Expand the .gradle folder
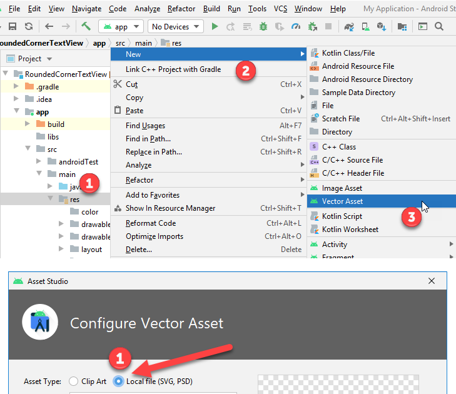The image size is (456, 394). pyautogui.click(x=16, y=86)
